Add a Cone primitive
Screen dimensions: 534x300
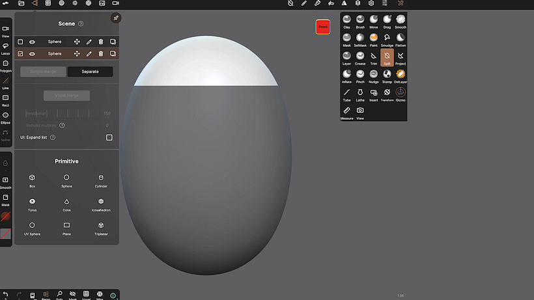(x=66, y=205)
